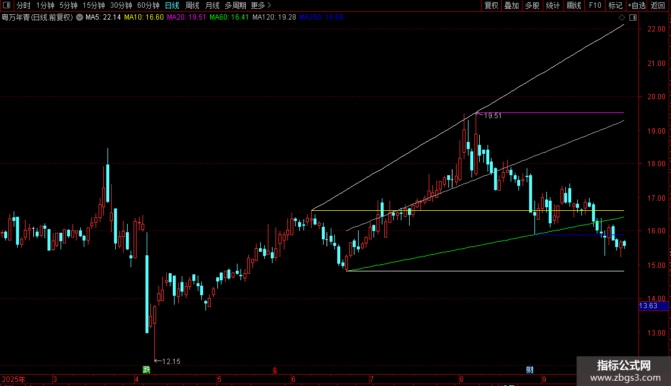Select the 5分钟 period tab
671x386 pixels.
click(x=68, y=5)
